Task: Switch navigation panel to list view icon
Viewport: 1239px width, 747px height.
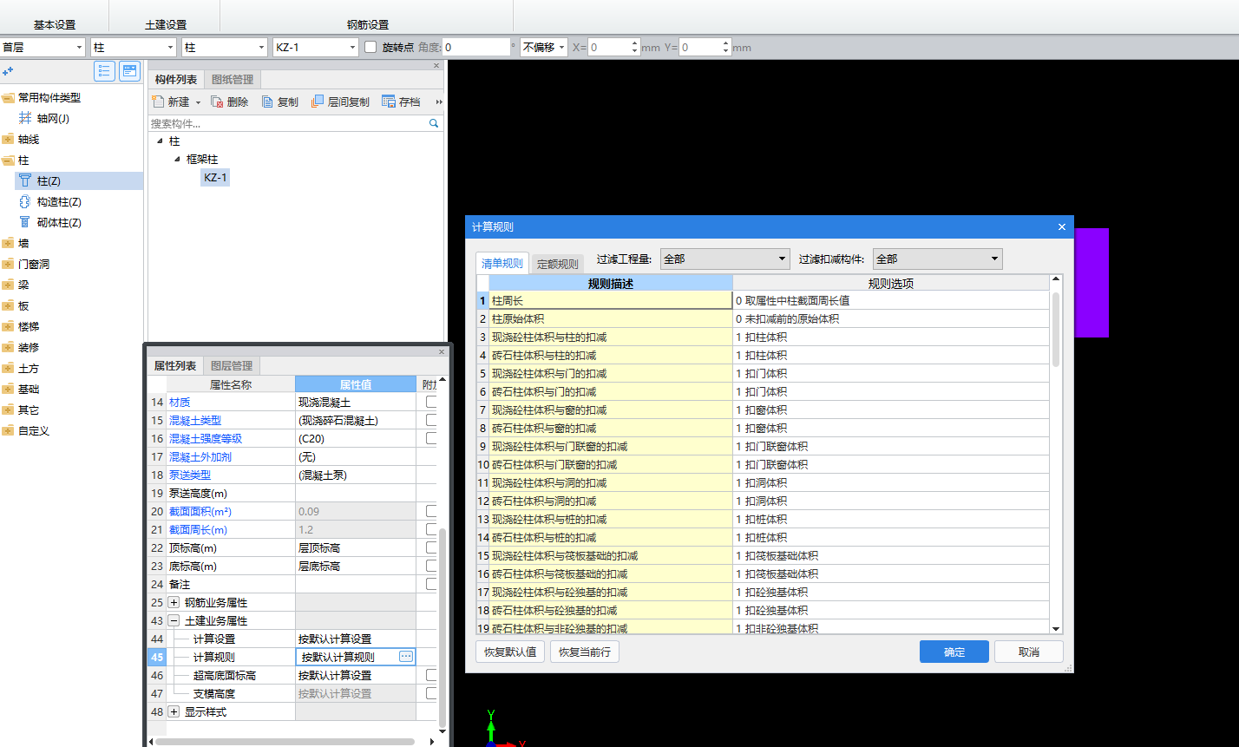Action: pos(104,71)
